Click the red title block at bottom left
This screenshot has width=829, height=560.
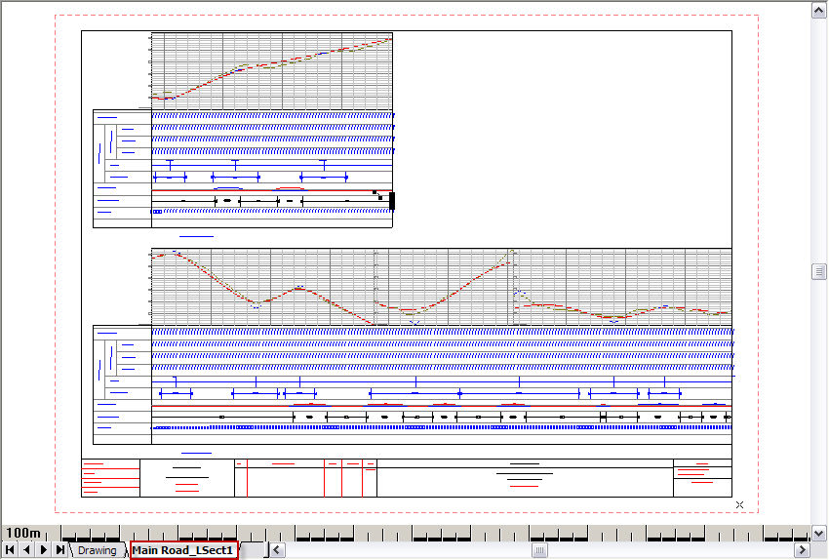tap(110, 478)
